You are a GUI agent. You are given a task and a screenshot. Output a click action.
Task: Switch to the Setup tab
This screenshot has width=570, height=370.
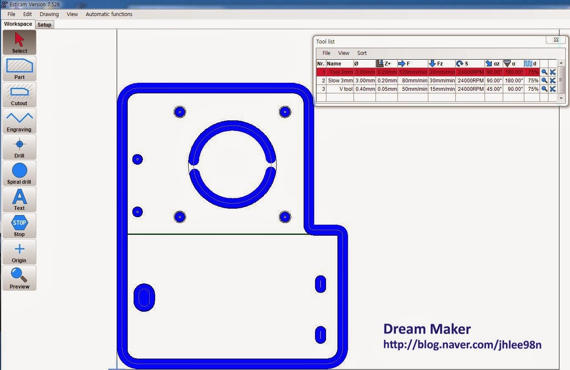pos(44,24)
